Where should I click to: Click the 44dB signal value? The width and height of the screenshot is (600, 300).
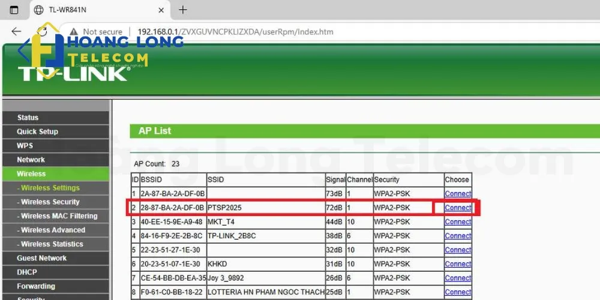click(x=334, y=222)
